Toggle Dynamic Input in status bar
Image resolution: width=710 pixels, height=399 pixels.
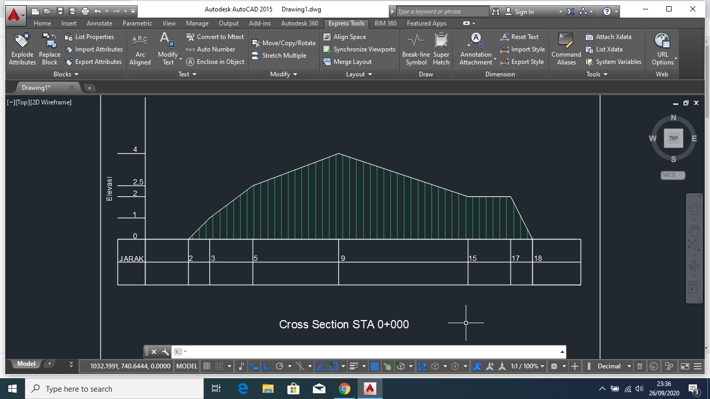[254, 366]
